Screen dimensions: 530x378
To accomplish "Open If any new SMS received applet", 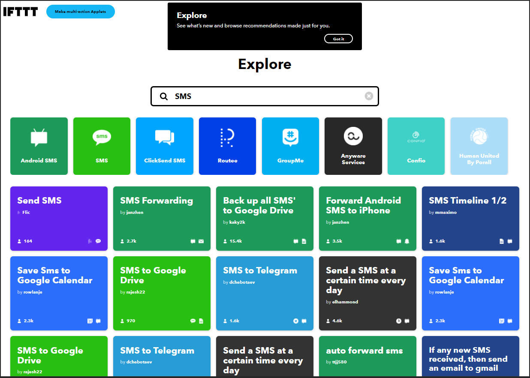I will (x=470, y=356).
